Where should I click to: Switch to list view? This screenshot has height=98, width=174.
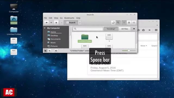[x=129, y=23]
